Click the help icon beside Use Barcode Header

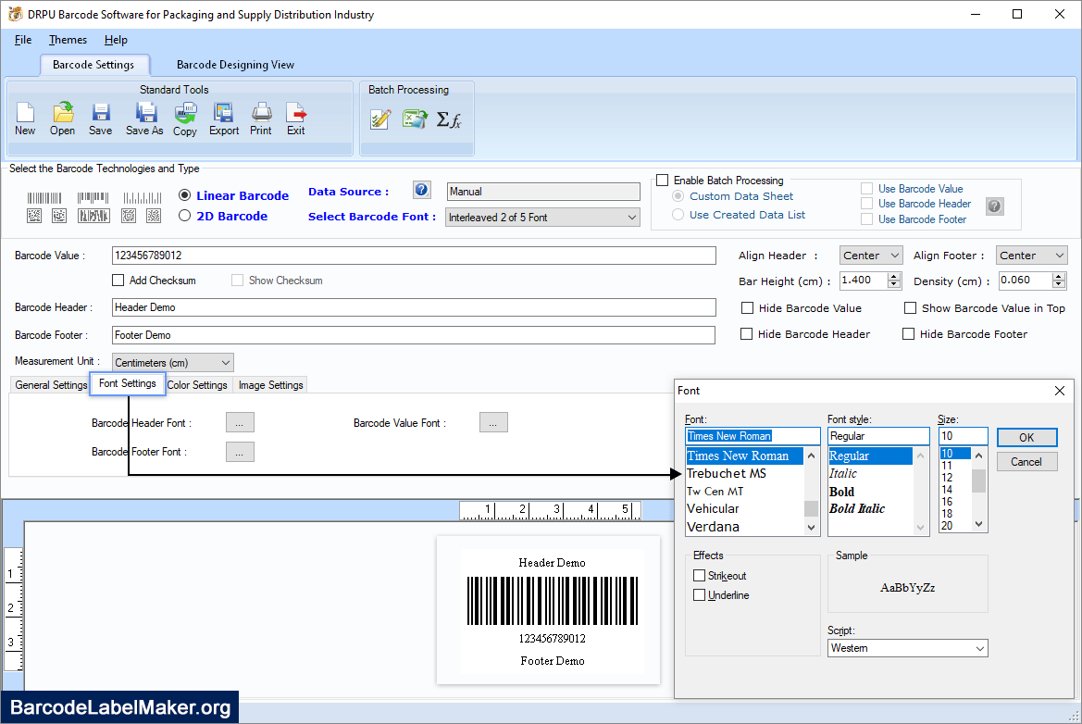click(994, 206)
